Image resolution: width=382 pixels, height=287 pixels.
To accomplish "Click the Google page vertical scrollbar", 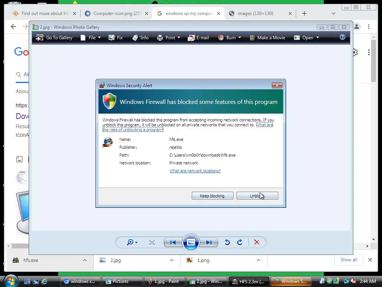I will tap(373, 61).
